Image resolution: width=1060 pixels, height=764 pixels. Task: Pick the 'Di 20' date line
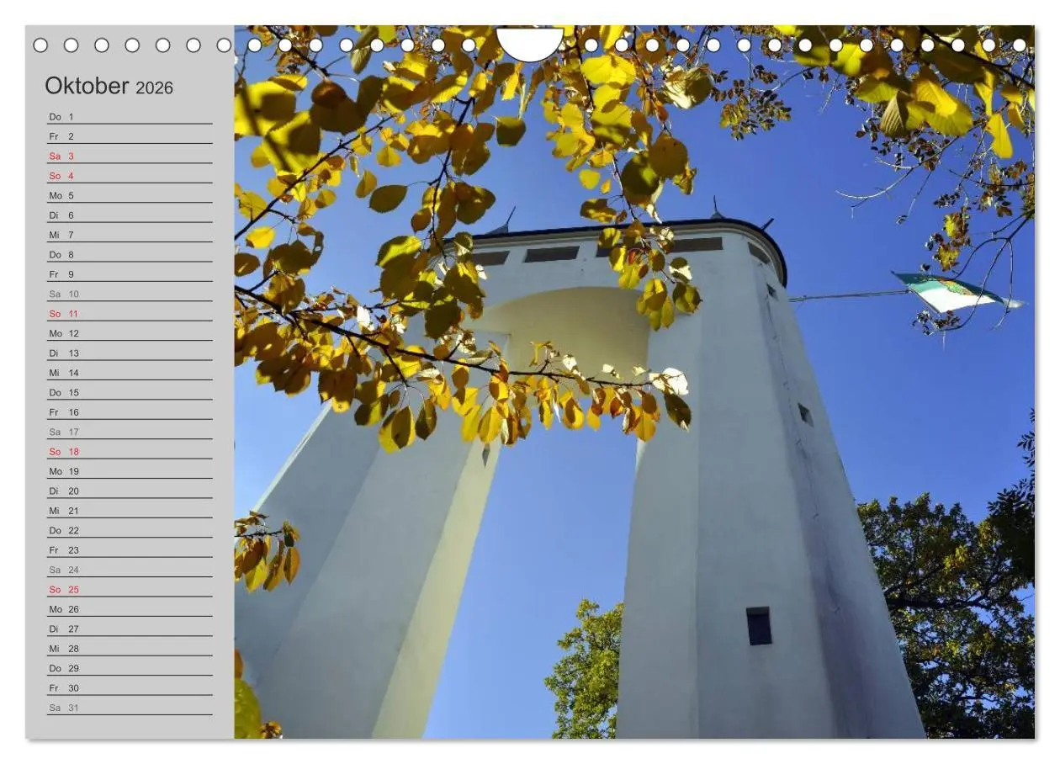click(x=130, y=491)
